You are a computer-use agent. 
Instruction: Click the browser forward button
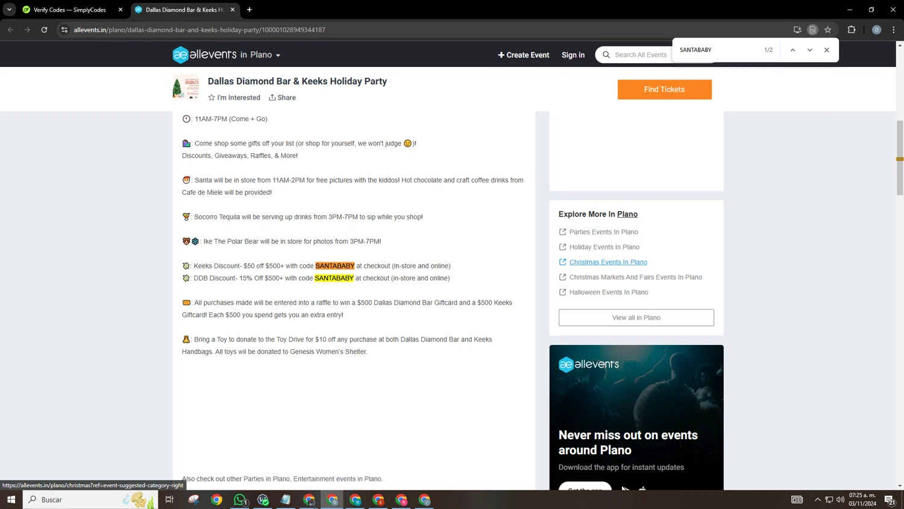[27, 30]
